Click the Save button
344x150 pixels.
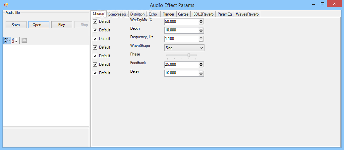coord(16,25)
